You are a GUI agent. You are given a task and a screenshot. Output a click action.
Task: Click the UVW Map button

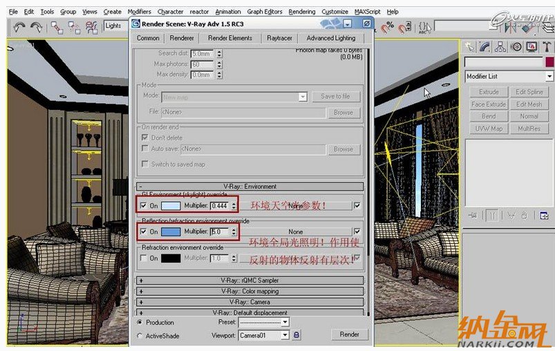click(489, 129)
